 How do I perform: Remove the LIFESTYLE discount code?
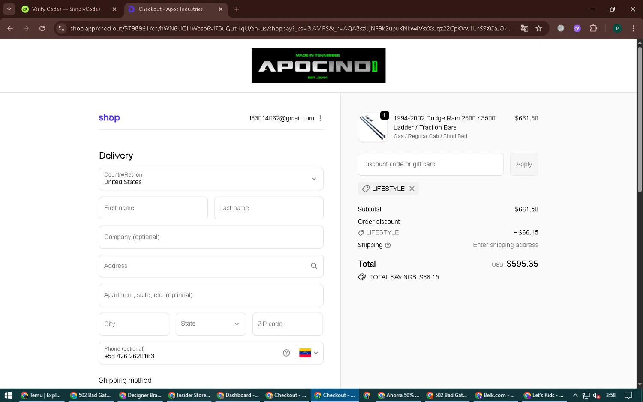pyautogui.click(x=412, y=189)
